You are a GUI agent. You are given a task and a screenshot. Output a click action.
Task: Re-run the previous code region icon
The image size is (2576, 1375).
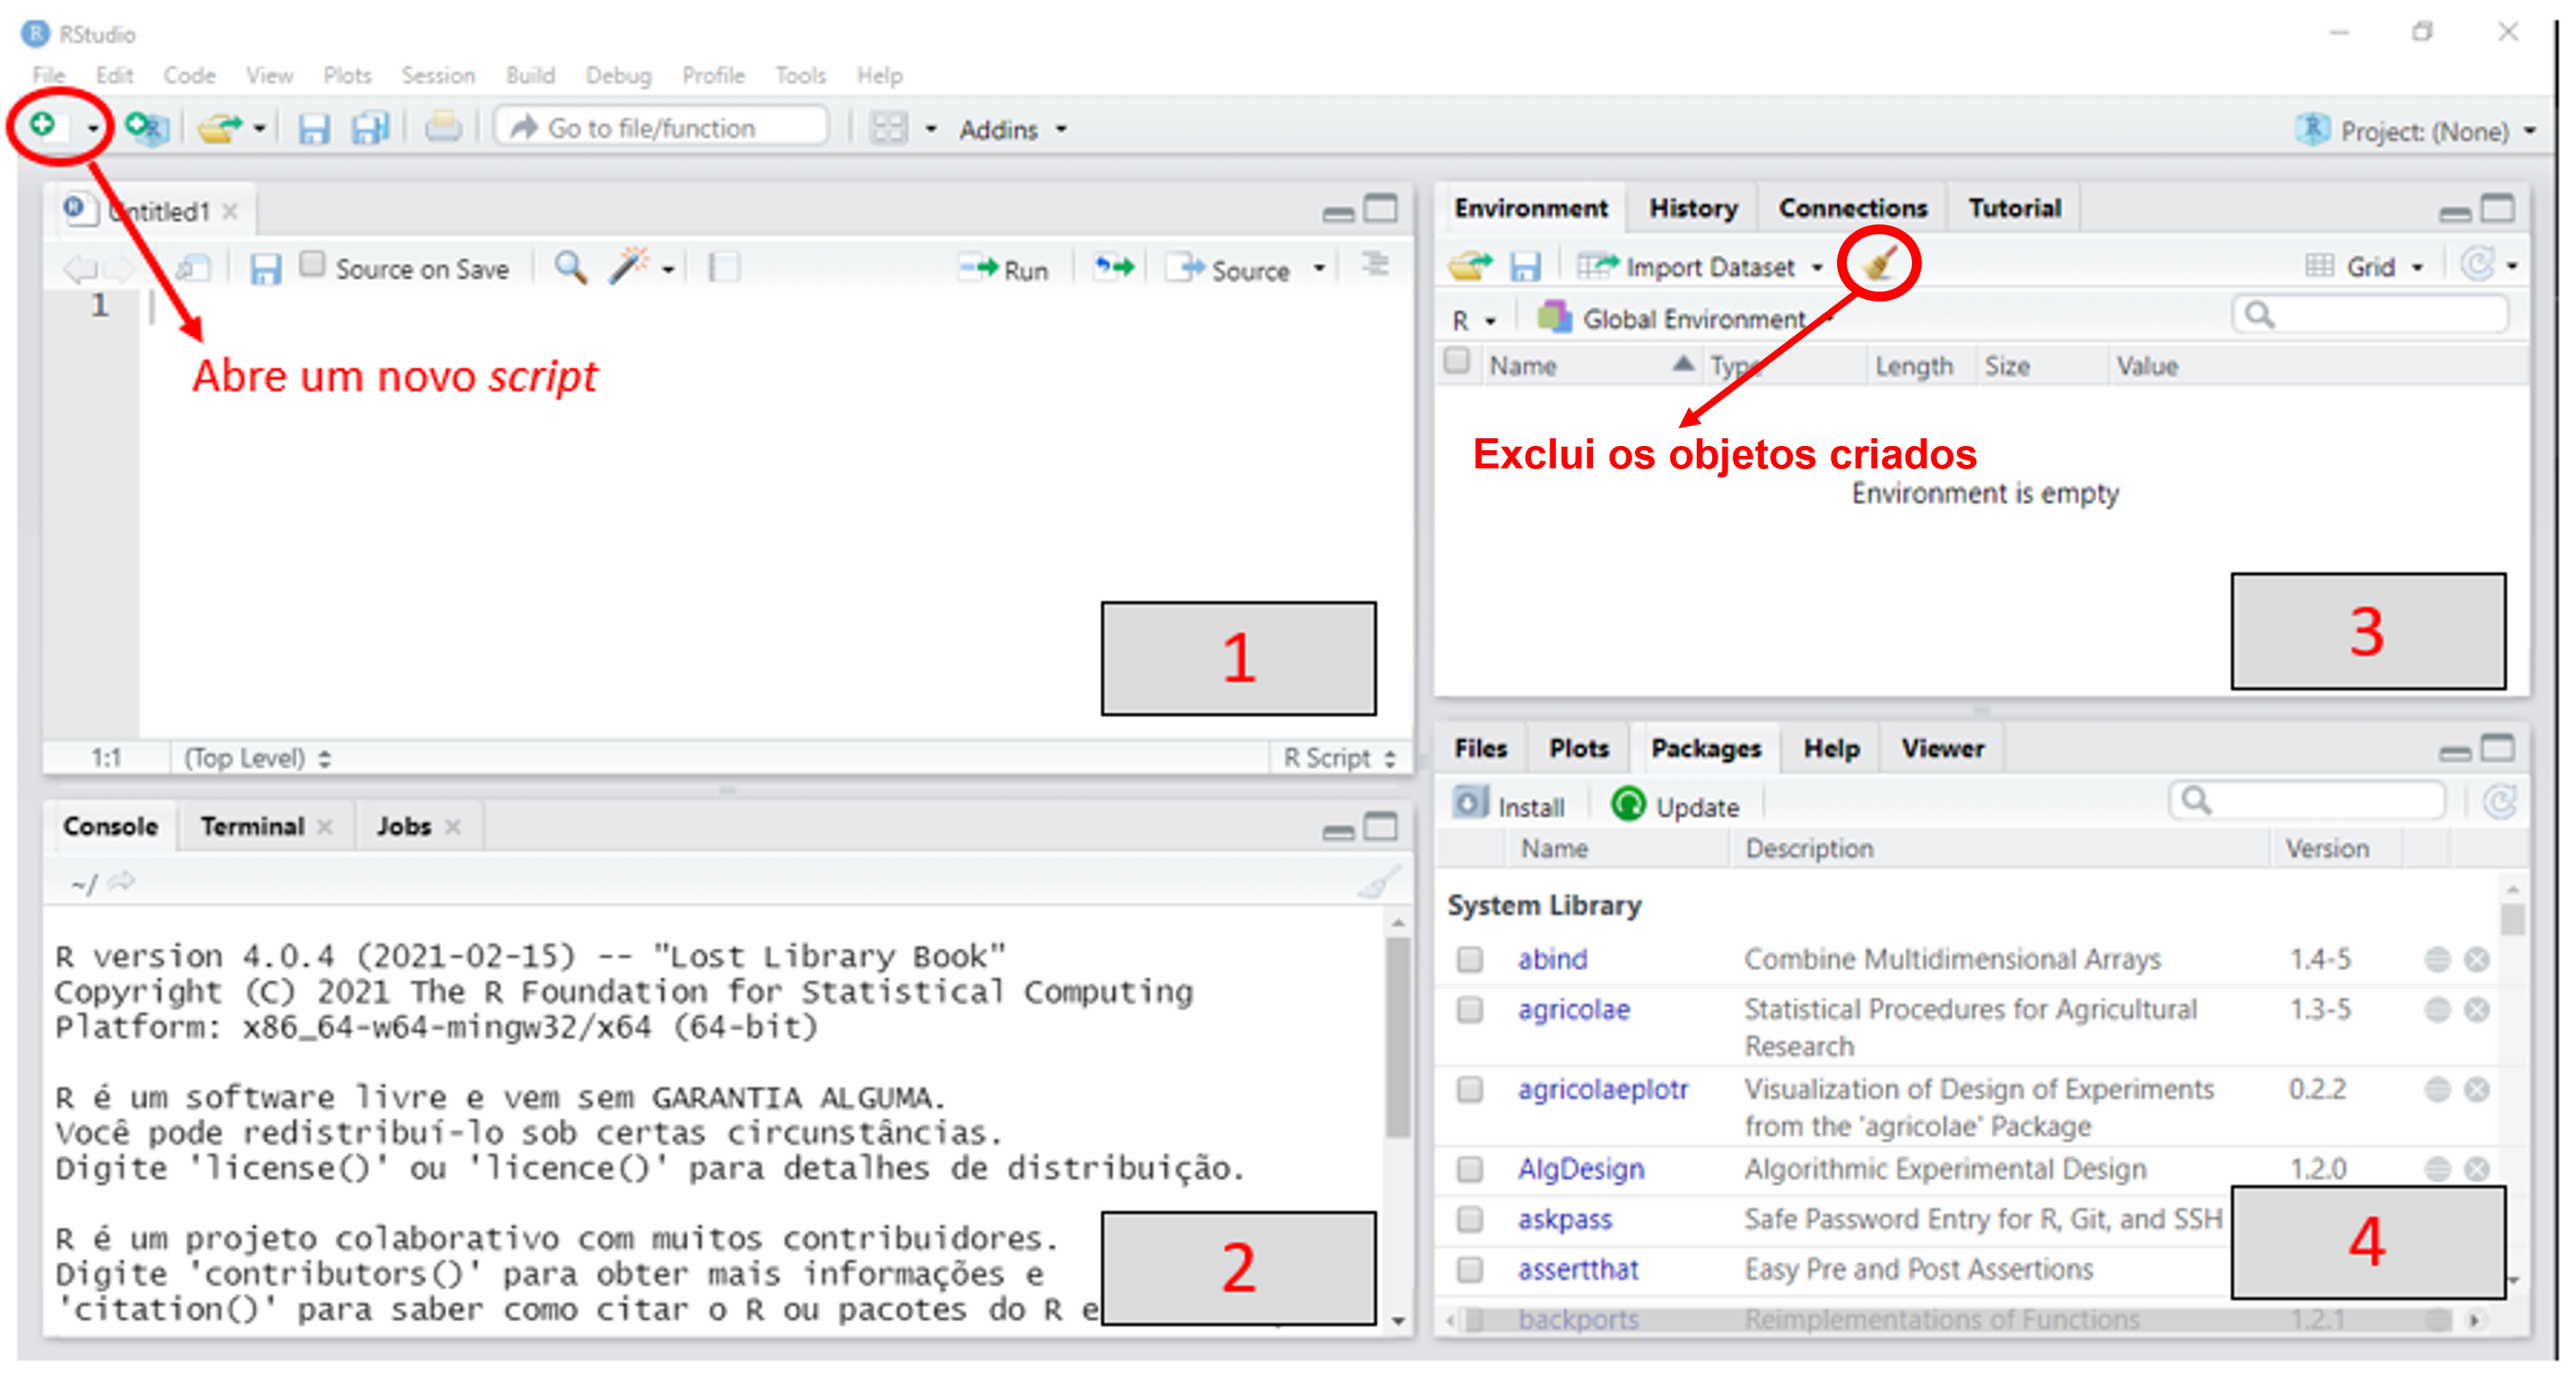click(1113, 267)
